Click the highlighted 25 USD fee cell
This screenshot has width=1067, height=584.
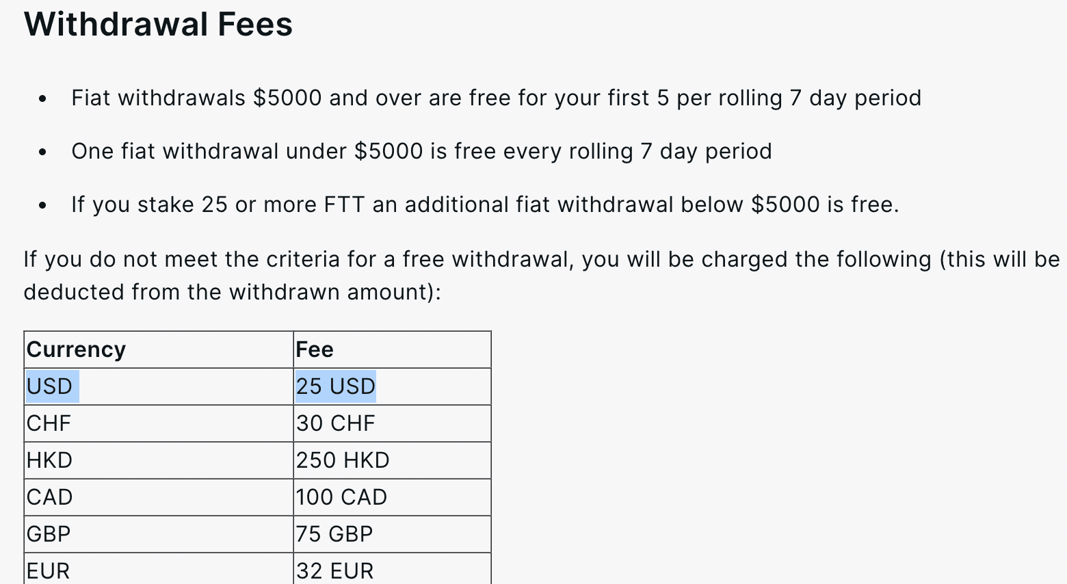coord(393,386)
